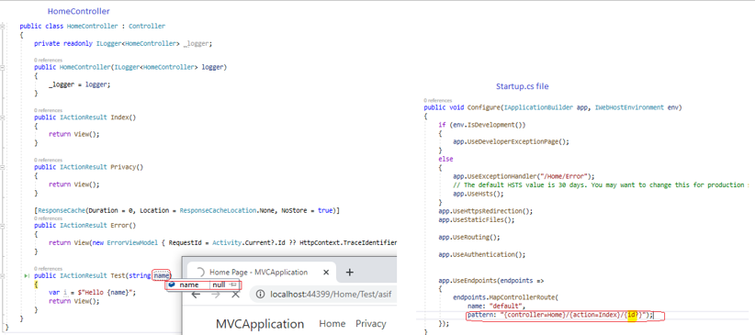Viewport: 755px width, 335px height.
Task: Select the Home Page - MVCApplication browser tab
Action: coord(263,272)
